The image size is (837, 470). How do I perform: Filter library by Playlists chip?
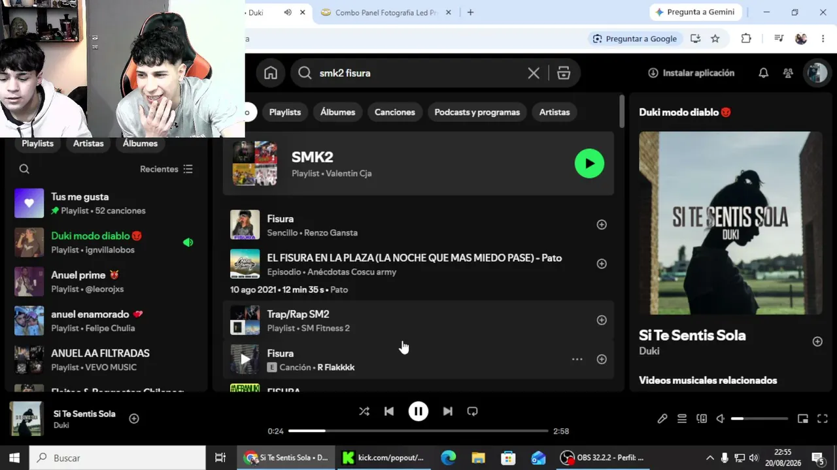tap(38, 144)
